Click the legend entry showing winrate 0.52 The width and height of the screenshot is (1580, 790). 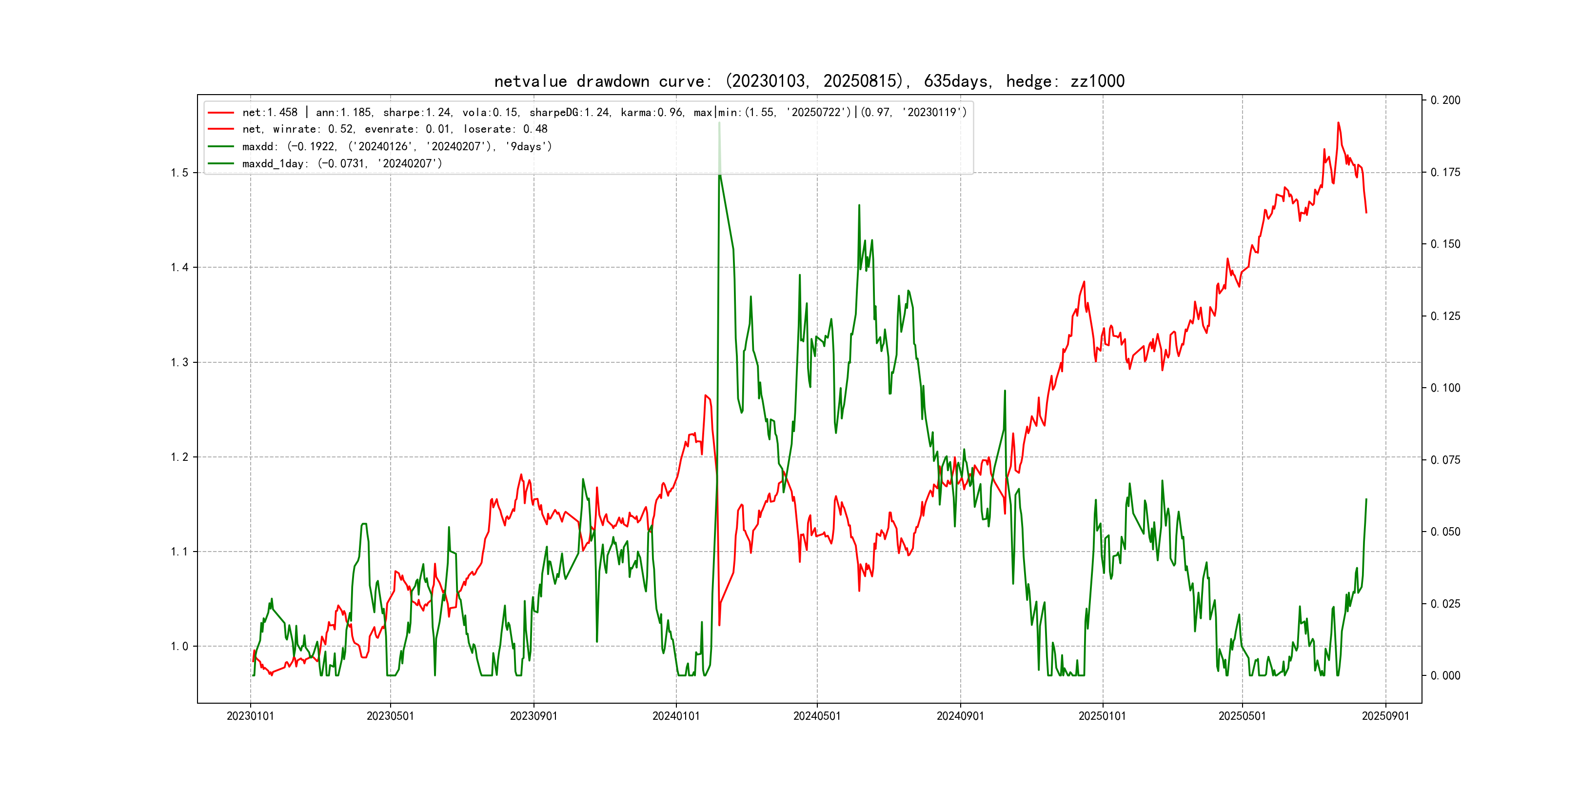pos(395,129)
